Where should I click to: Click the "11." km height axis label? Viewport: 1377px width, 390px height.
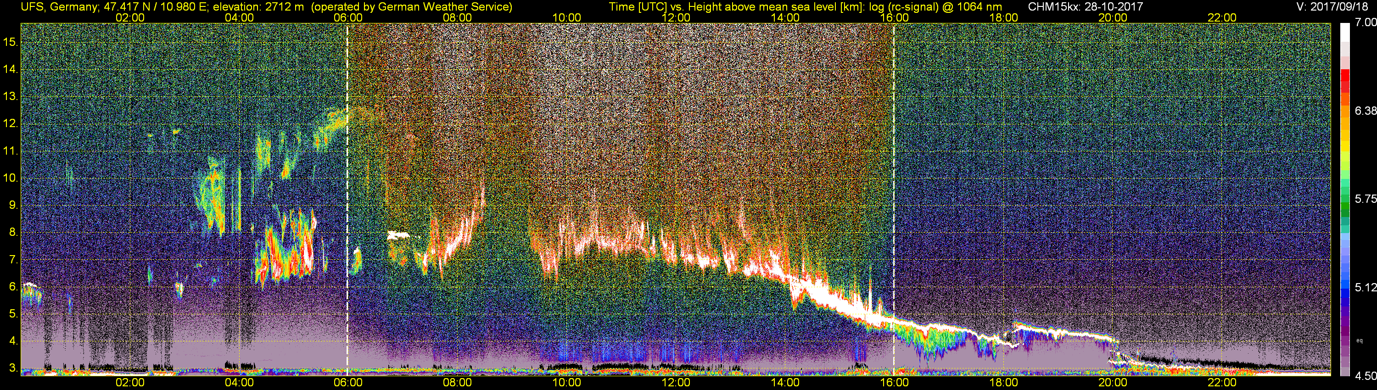pos(10,151)
